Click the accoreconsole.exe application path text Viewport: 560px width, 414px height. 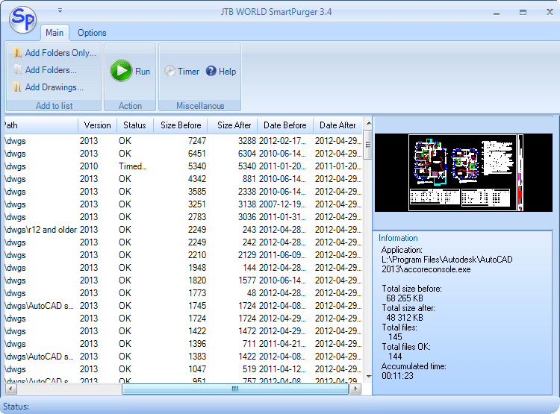coord(447,265)
